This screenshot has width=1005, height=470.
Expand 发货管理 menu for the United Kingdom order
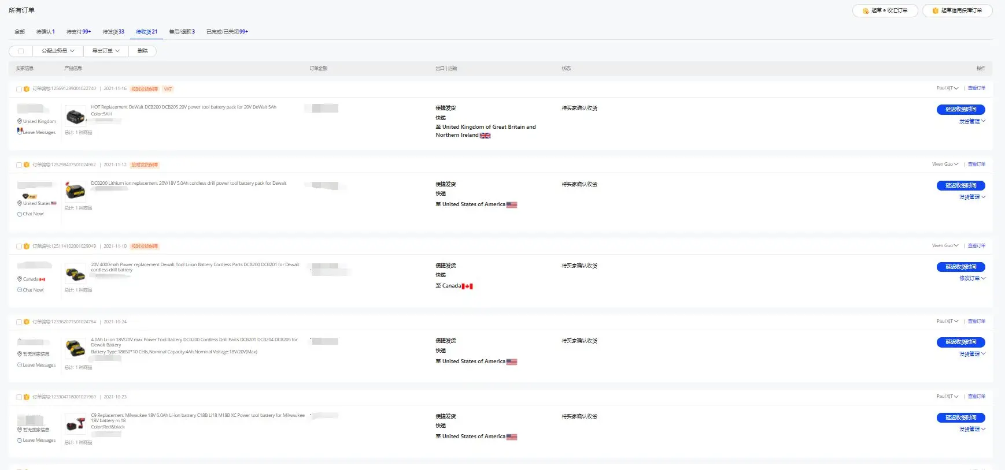pyautogui.click(x=972, y=121)
